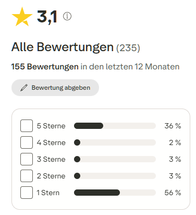Screen dimensions: 196x215
Task: Click the yellow star rating icon
Action: tap(22, 17)
